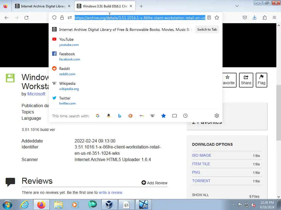Download the ITEM TILE file

201,164
